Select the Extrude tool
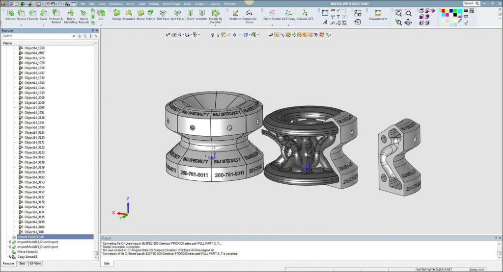The width and height of the screenshot is (503, 272). pyautogui.click(x=10, y=15)
